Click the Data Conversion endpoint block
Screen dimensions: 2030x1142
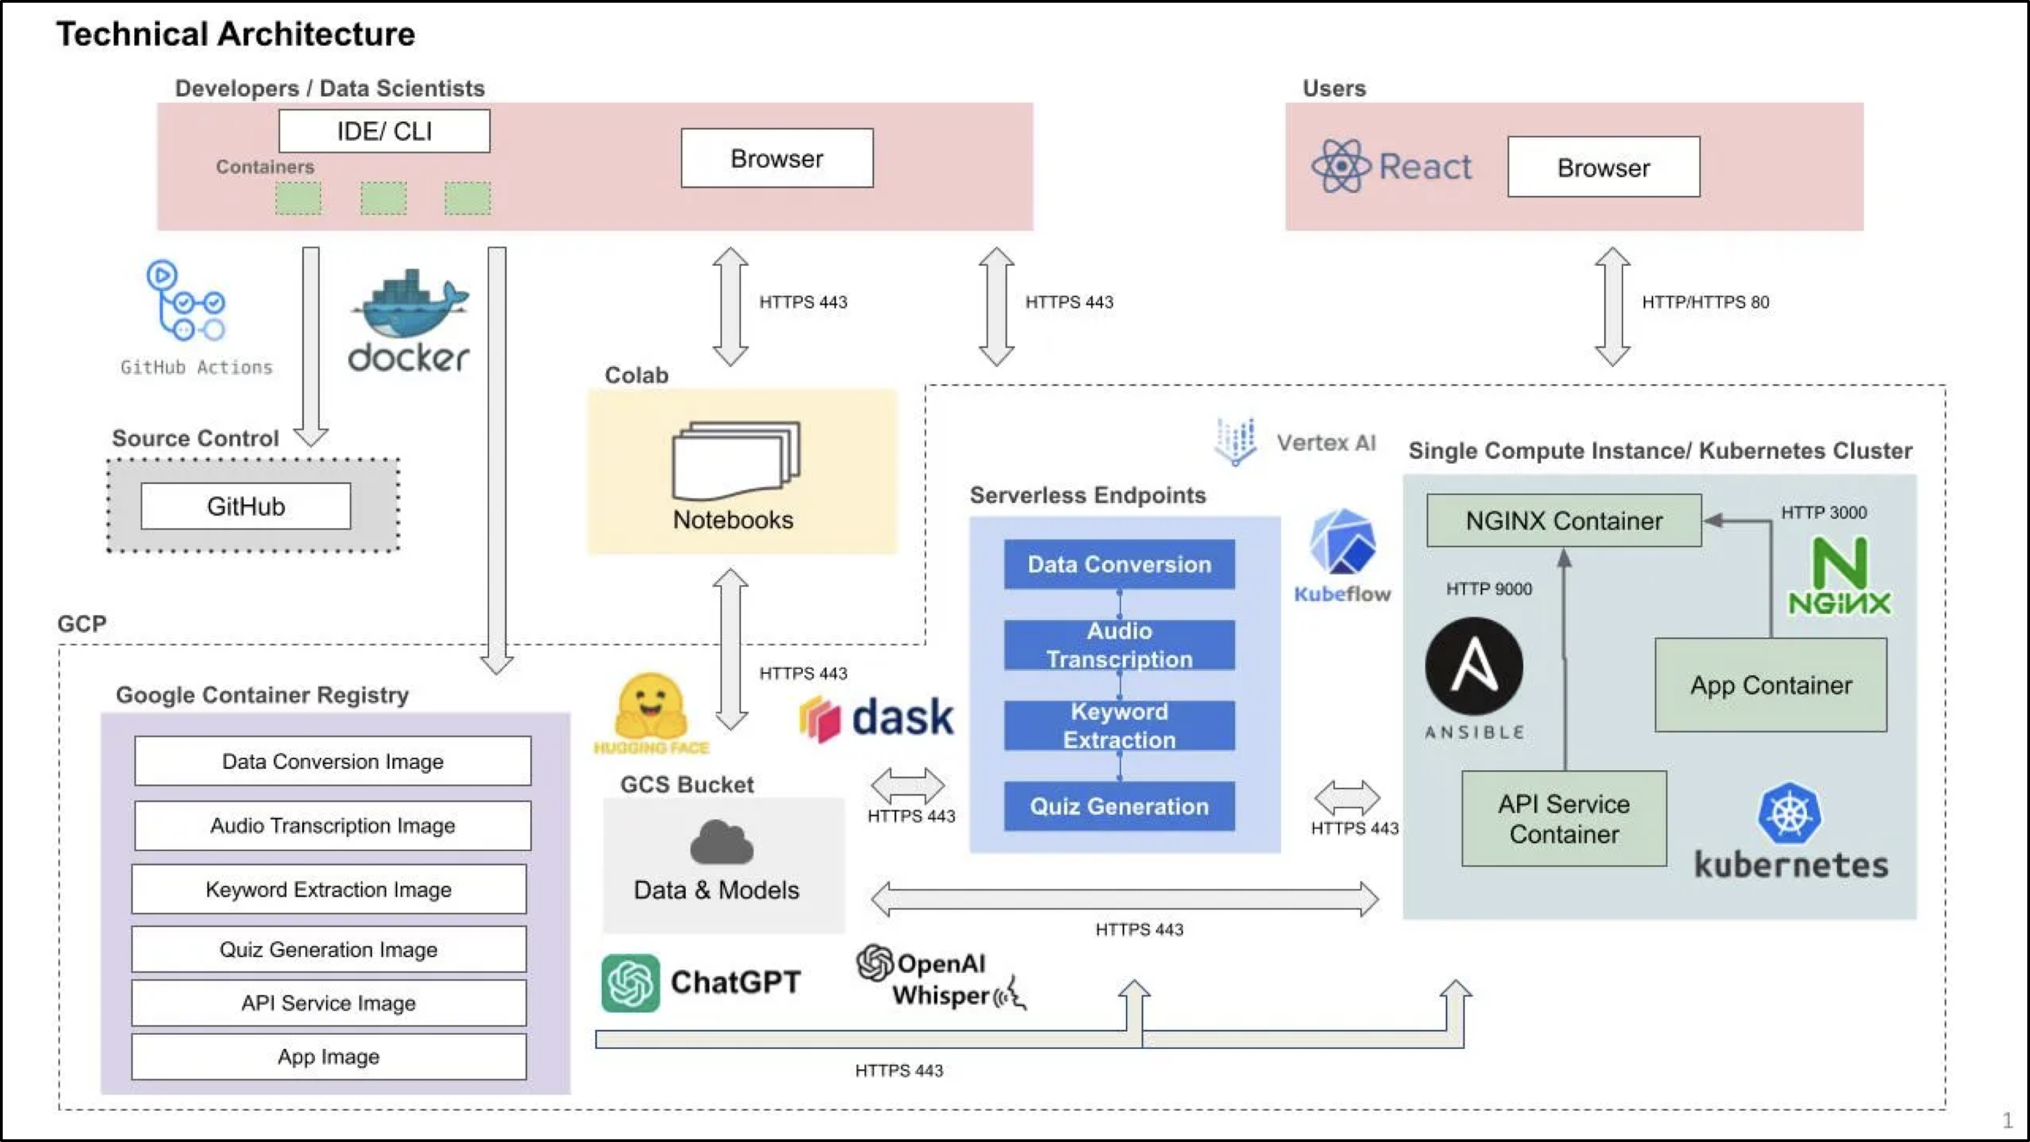(x=1119, y=564)
